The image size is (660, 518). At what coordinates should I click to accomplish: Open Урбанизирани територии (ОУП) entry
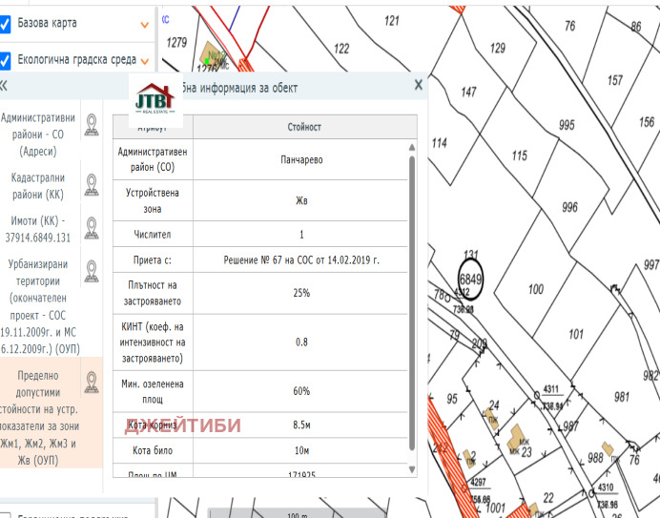point(39,303)
